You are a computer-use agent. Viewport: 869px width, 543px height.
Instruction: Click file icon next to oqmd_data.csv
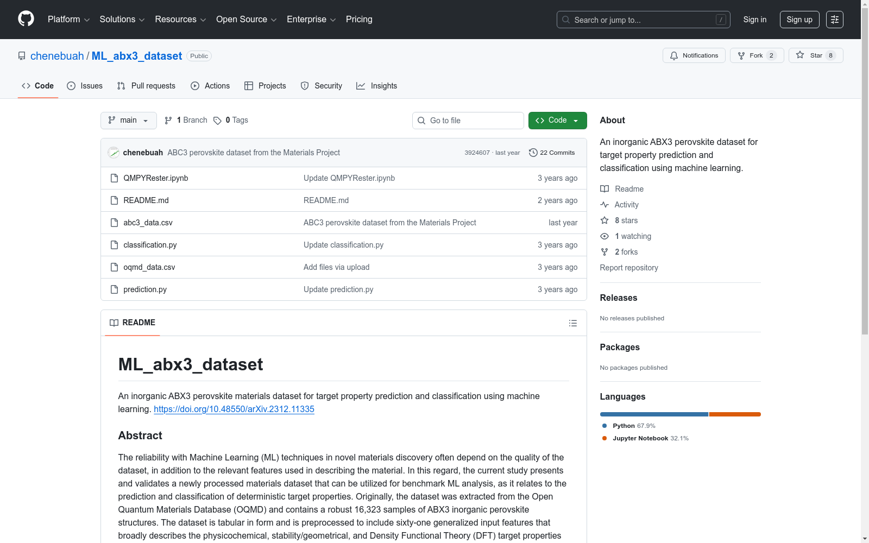[x=114, y=267]
